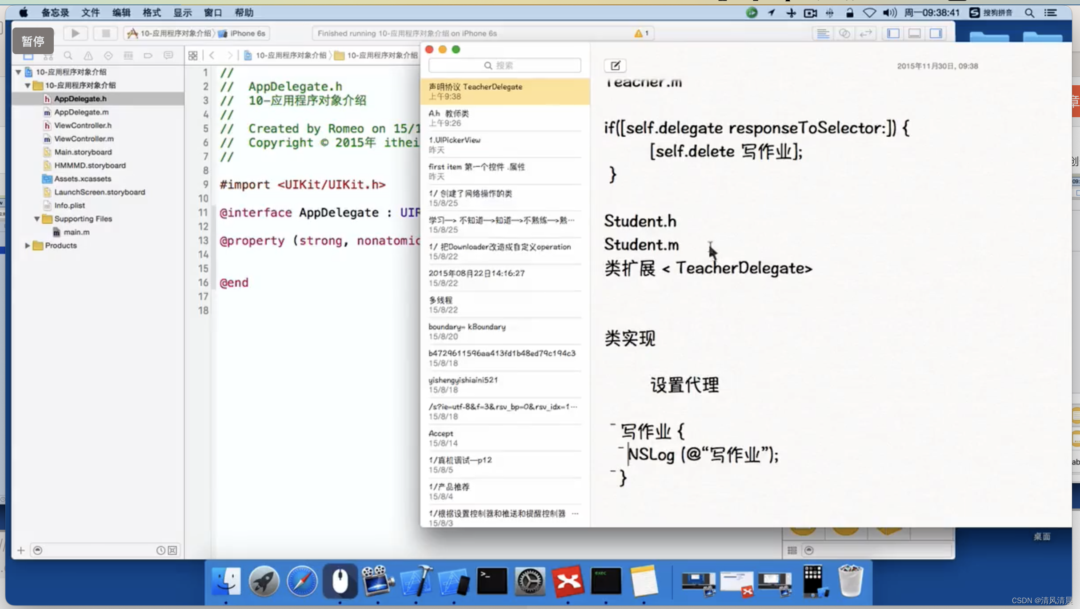
Task: Switch to the Version editor
Action: pyautogui.click(x=865, y=33)
